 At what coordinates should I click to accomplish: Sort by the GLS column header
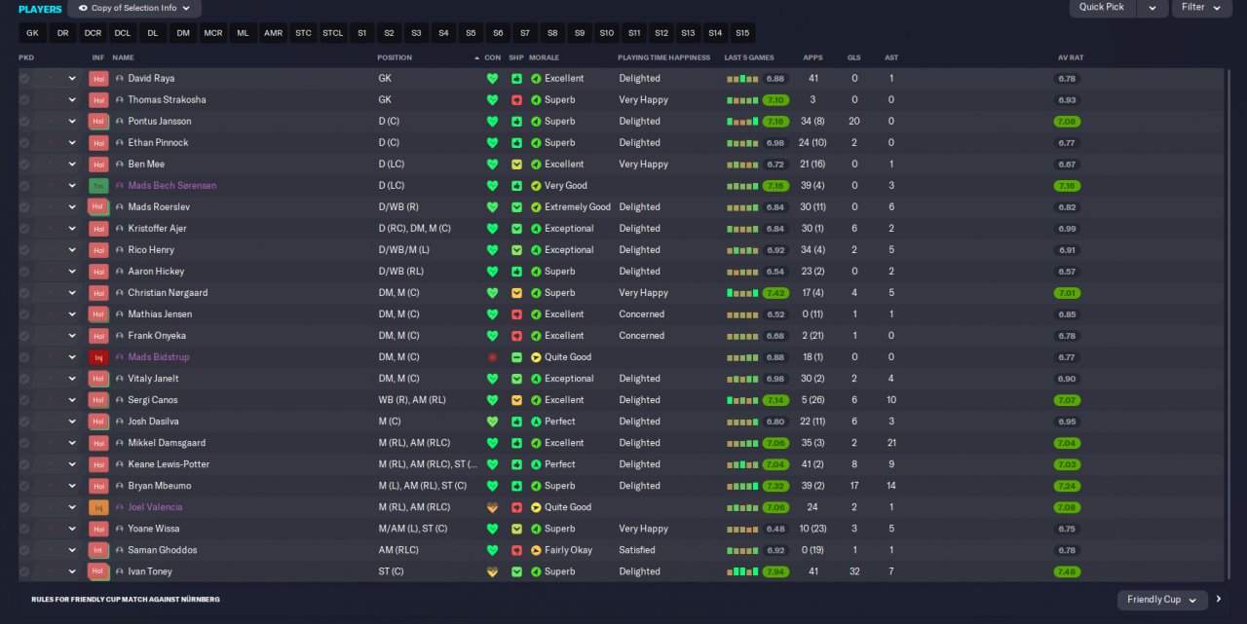click(854, 57)
